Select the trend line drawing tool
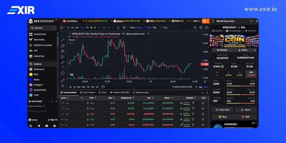This screenshot has width=286, height=143. pyautogui.click(x=63, y=40)
